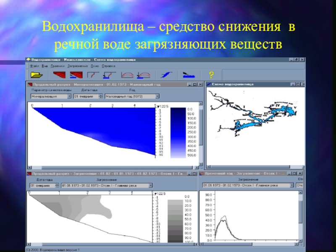Click the double-arc icon with down arrow

(144, 75)
